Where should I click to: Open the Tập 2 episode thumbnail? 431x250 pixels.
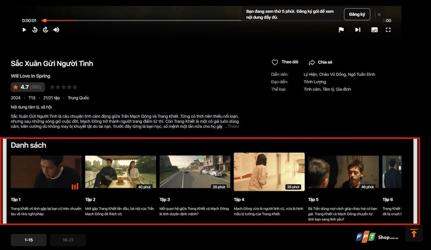(x=120, y=172)
